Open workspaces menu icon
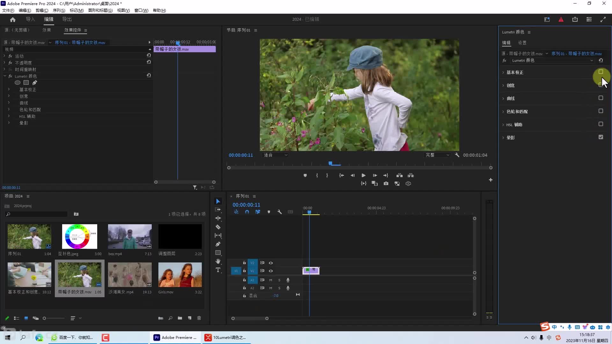Image resolution: width=612 pixels, height=344 pixels. point(589,19)
